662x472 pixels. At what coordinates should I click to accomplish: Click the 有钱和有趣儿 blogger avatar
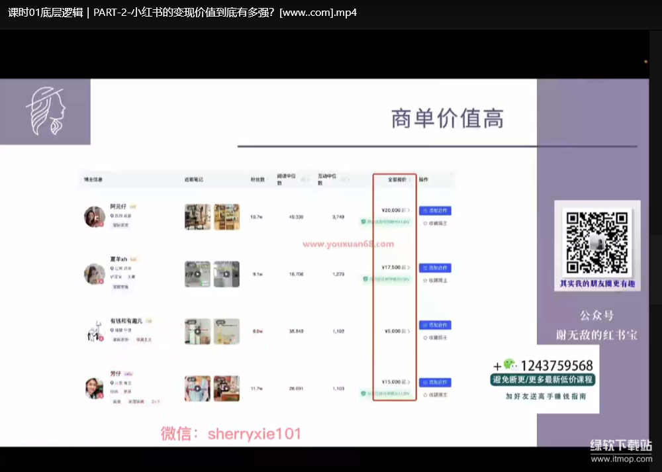point(94,331)
